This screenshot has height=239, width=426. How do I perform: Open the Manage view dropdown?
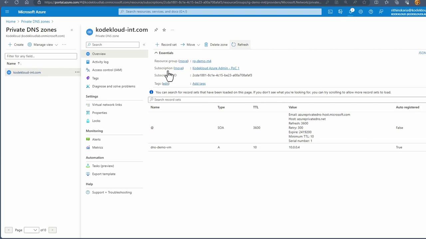[x=43, y=44]
